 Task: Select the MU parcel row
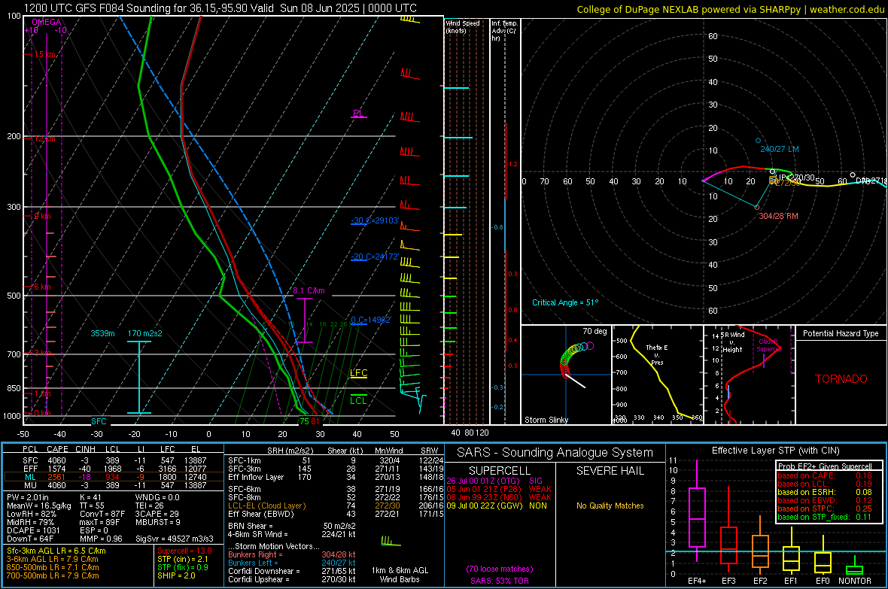click(x=114, y=485)
